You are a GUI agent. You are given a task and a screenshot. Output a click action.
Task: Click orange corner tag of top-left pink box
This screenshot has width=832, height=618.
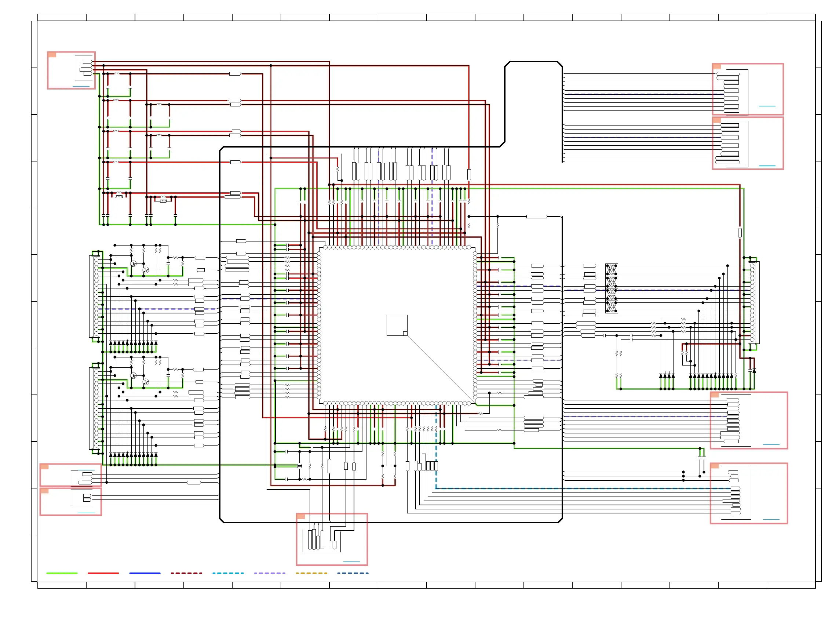pos(52,55)
